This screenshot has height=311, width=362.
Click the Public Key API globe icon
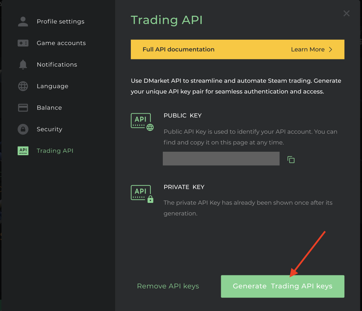(142, 122)
